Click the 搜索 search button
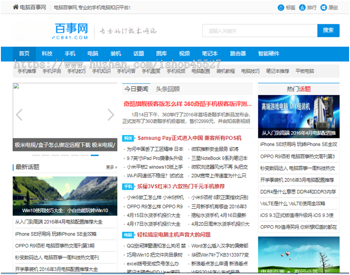350x275 pixels. point(328,31)
